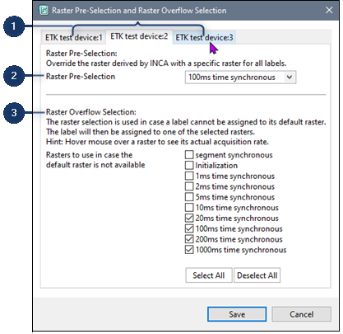The image size is (343, 334).
Task: Click the 100ms time synchronous combo box
Action: pyautogui.click(x=240, y=78)
